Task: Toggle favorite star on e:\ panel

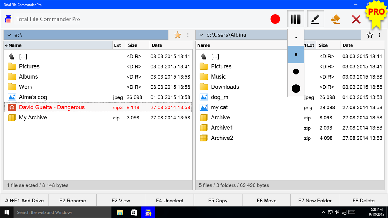Action: (x=178, y=35)
